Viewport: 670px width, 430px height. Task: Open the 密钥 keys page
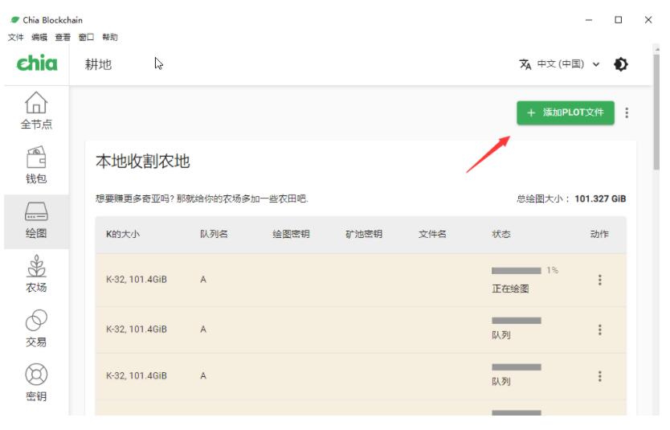point(35,383)
